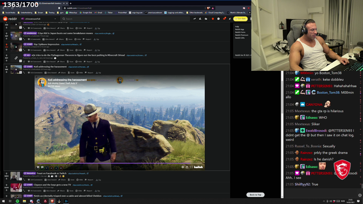Viewport: 363px width, 204px height.
Task: Upvote the xQc Pythagorean Theorem post
Action: (6, 56)
